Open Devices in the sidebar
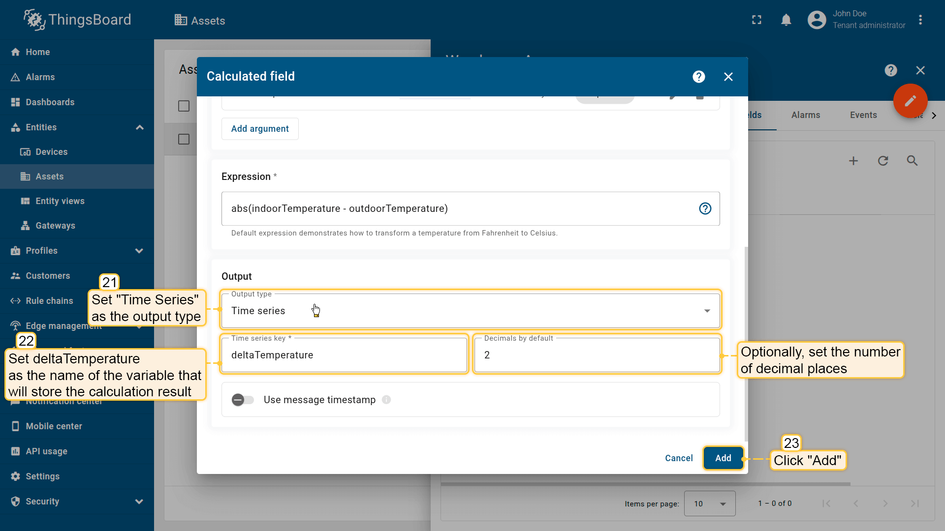The image size is (945, 531). 51,152
